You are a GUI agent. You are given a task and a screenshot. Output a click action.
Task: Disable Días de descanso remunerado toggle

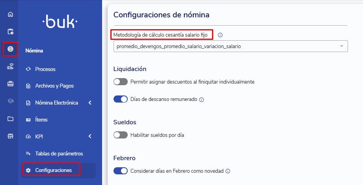pyautogui.click(x=121, y=99)
